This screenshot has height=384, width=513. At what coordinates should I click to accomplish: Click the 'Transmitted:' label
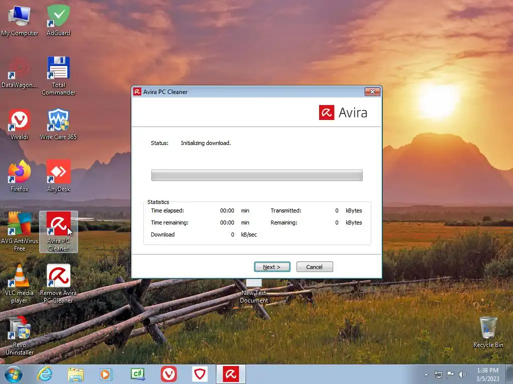click(286, 210)
